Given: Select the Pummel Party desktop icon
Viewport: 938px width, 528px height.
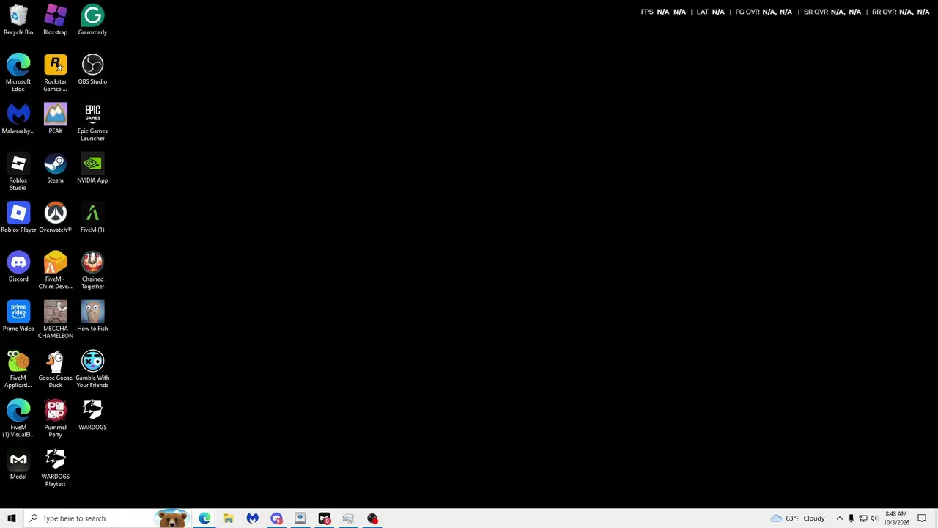Looking at the screenshot, I should tap(55, 419).
